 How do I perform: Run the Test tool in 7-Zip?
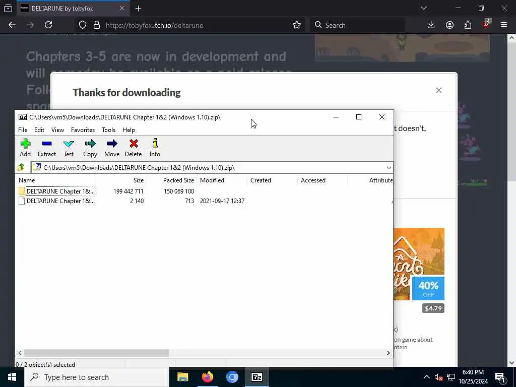(69, 148)
